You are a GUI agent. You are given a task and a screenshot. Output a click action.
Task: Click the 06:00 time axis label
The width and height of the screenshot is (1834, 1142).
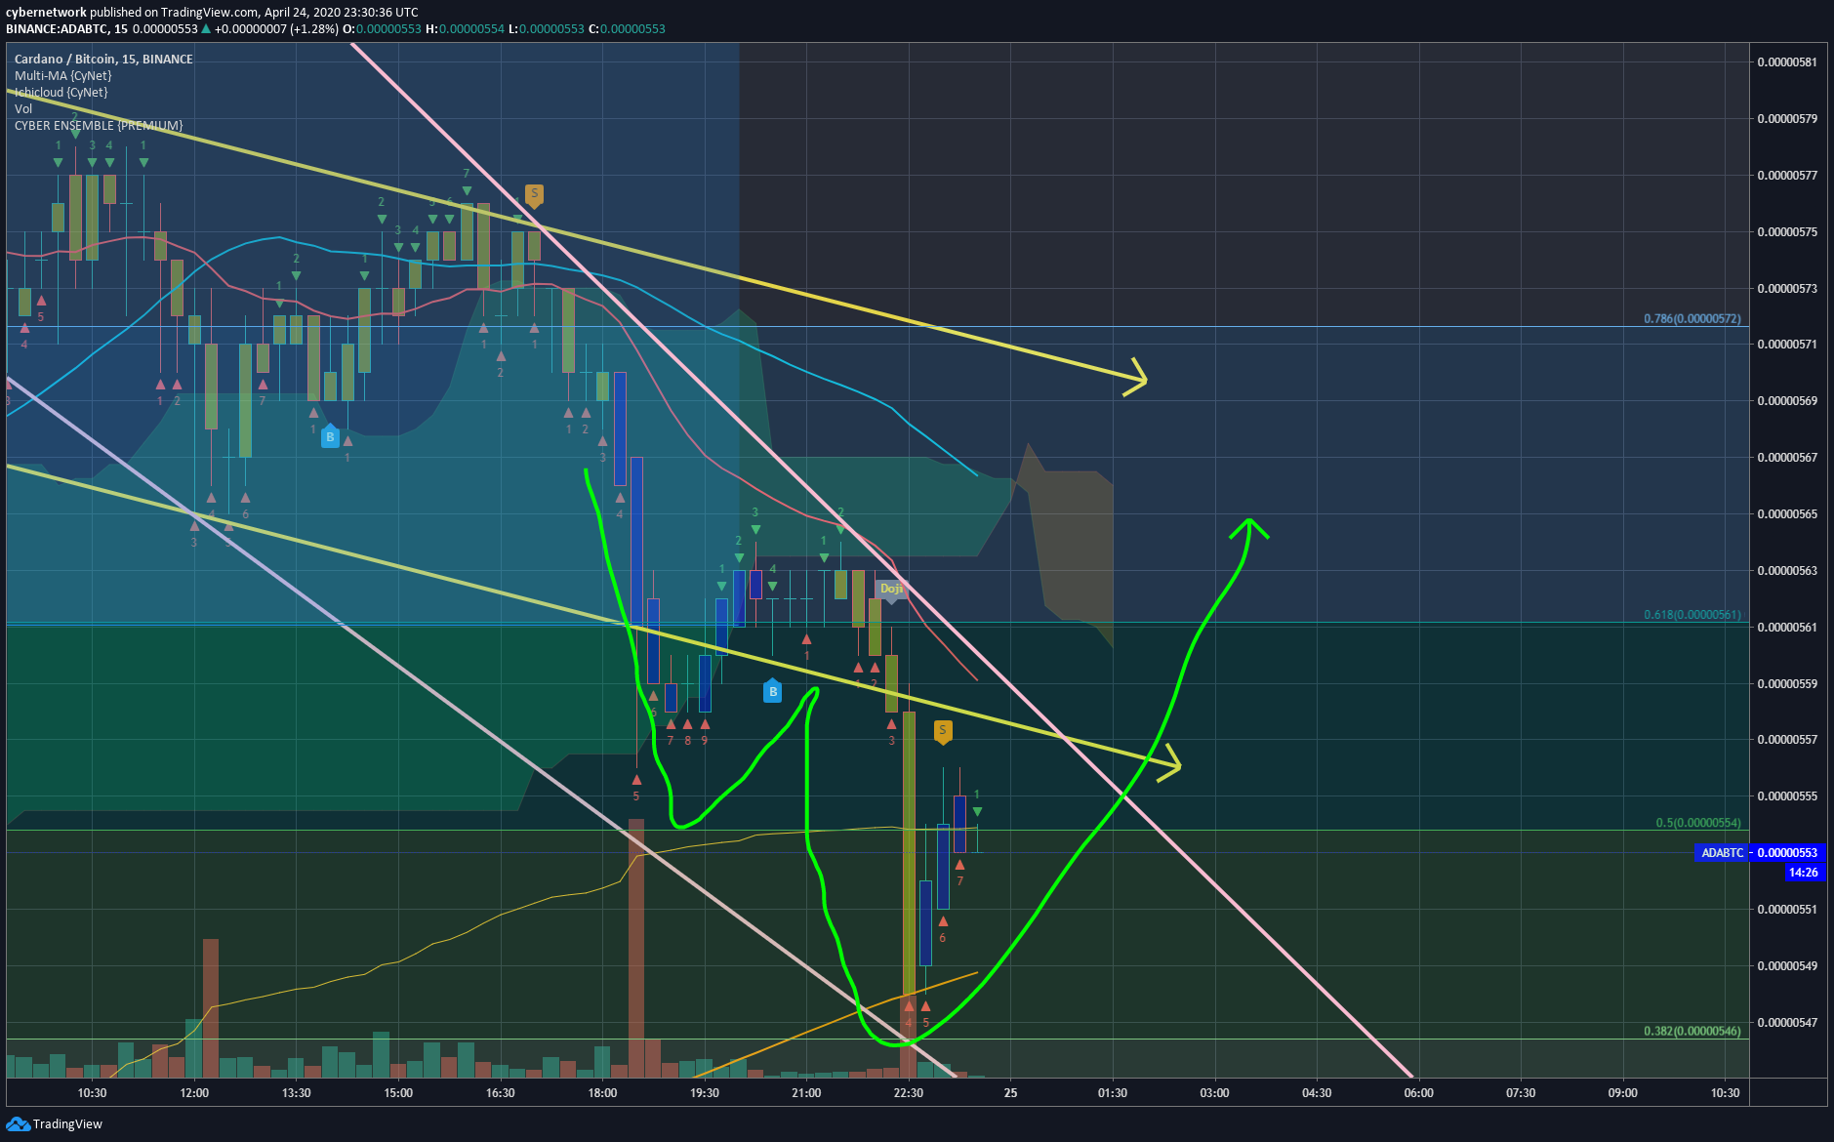[x=1418, y=1093]
